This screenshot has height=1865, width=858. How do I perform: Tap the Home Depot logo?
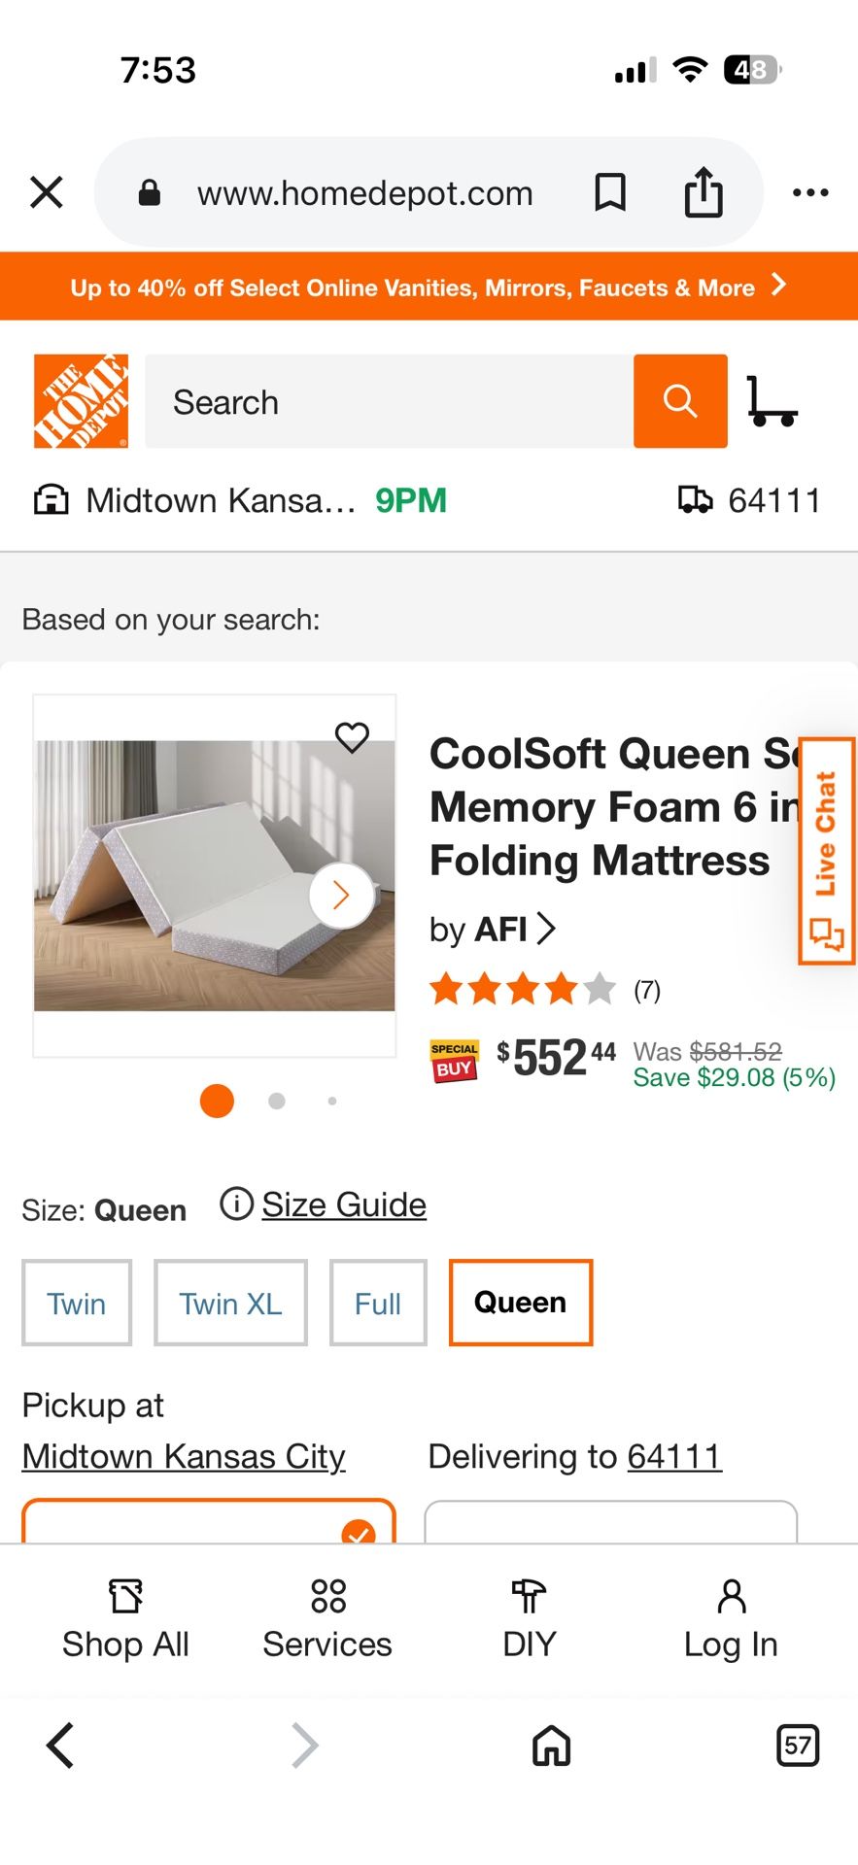tap(81, 400)
